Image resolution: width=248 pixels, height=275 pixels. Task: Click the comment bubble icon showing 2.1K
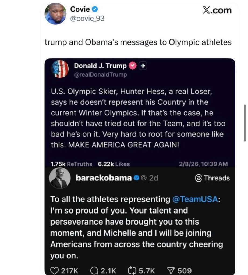tap(94, 271)
